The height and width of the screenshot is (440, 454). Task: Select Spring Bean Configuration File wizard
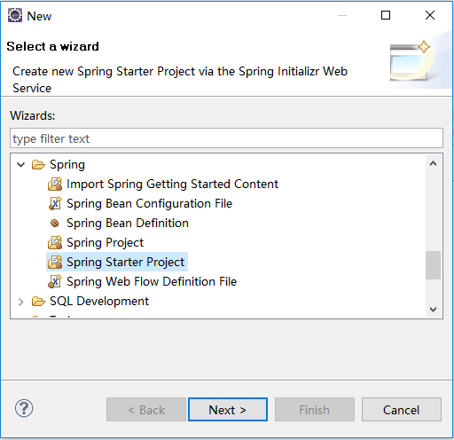[149, 203]
